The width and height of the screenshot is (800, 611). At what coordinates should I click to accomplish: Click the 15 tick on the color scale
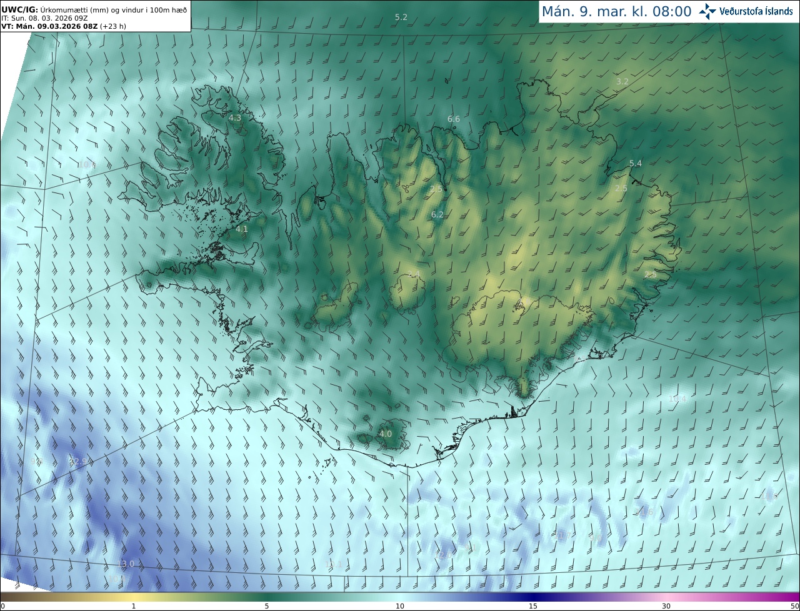pyautogui.click(x=533, y=606)
